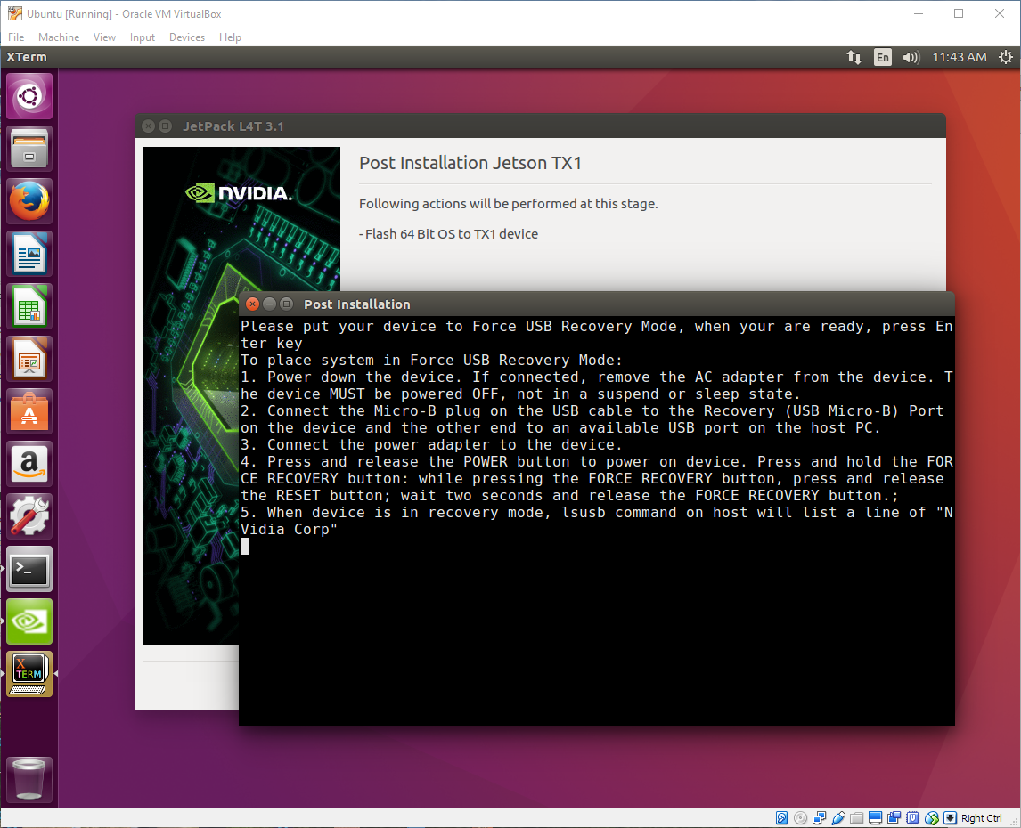Open the Files manager from launcher
Screen dimensions: 1021x828
point(29,149)
